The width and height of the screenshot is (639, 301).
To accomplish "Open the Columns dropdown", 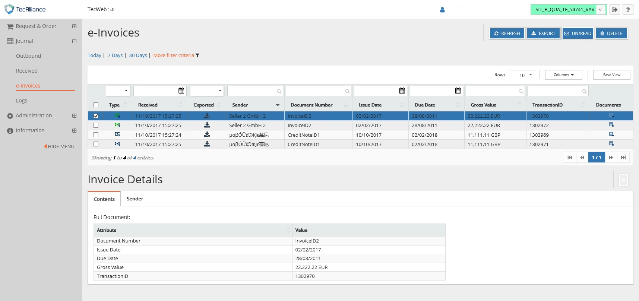I will [563, 75].
